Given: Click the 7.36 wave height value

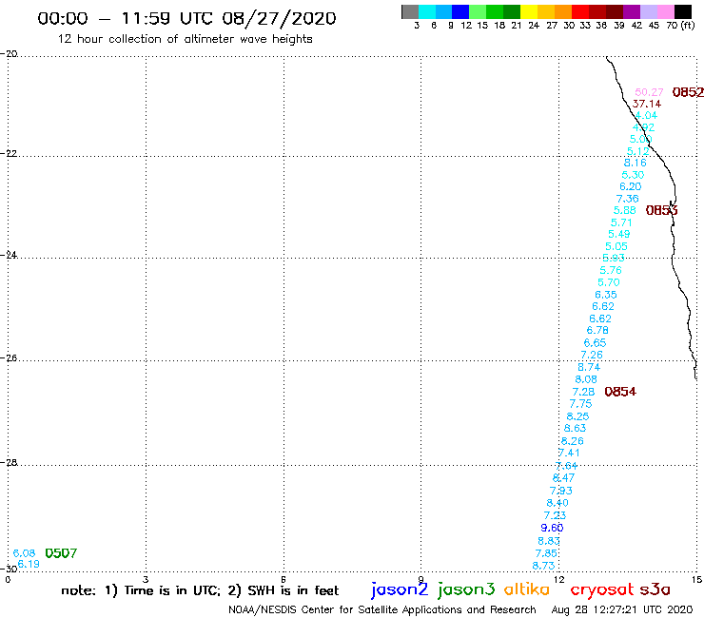Looking at the screenshot, I should (628, 199).
